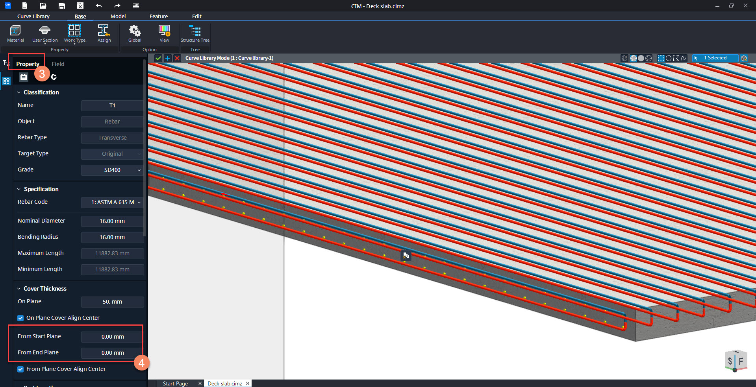Click the auto rotate view icon
The width and height of the screenshot is (756, 387).
624,58
